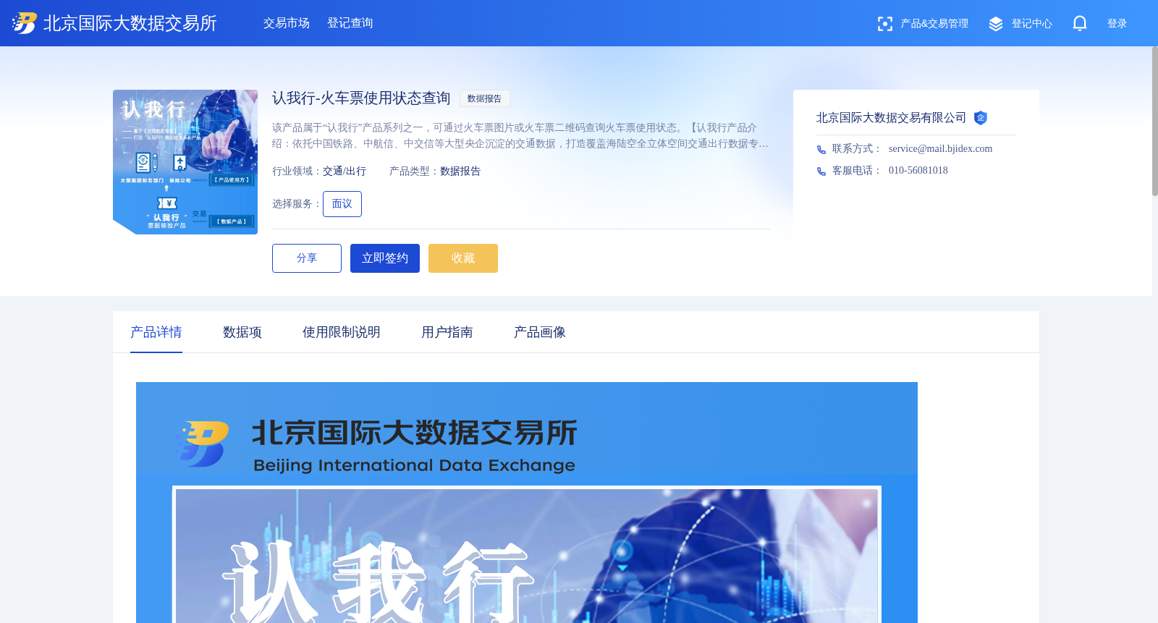Click the 数据报告 tag beside title
Image resolution: width=1158 pixels, height=623 pixels.
[x=485, y=98]
